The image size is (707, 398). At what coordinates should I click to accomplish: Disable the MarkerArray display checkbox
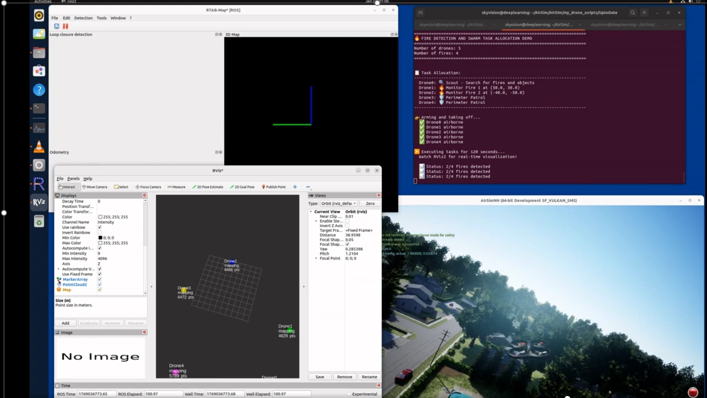99,279
